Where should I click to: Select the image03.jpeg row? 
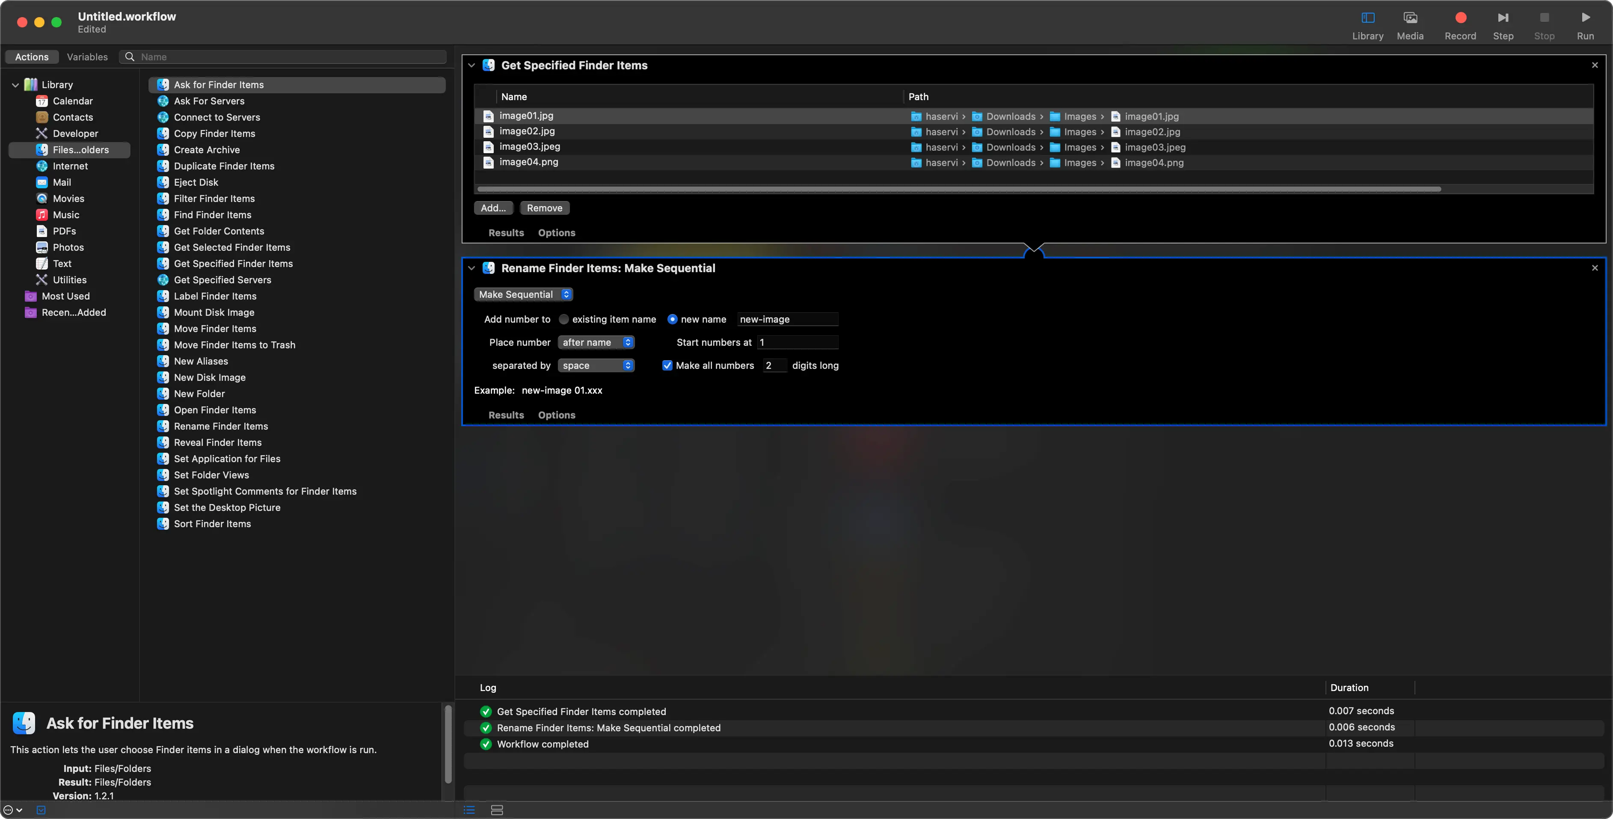[x=1033, y=146]
